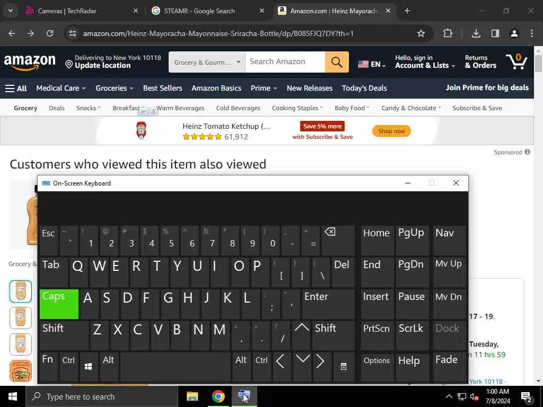The width and height of the screenshot is (543, 407).
Task: Click Chrome icon on taskbar
Action: pos(218,396)
